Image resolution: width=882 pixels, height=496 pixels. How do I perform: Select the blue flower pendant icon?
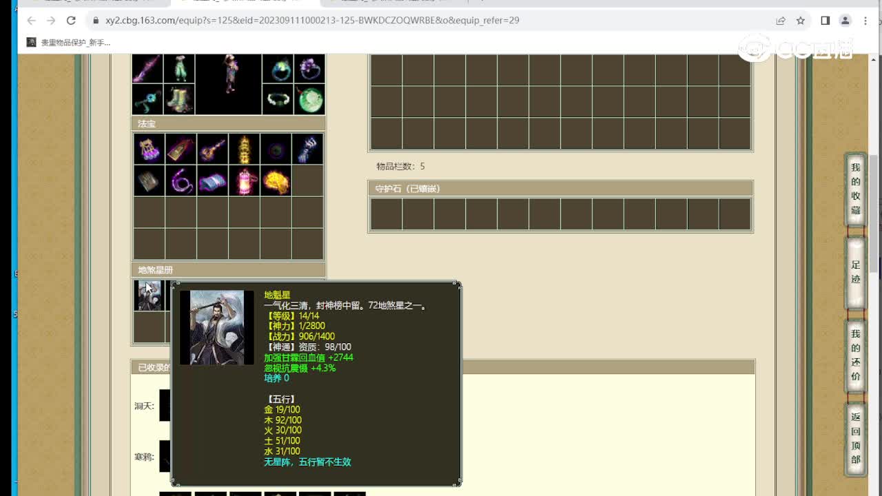pyautogui.click(x=147, y=100)
